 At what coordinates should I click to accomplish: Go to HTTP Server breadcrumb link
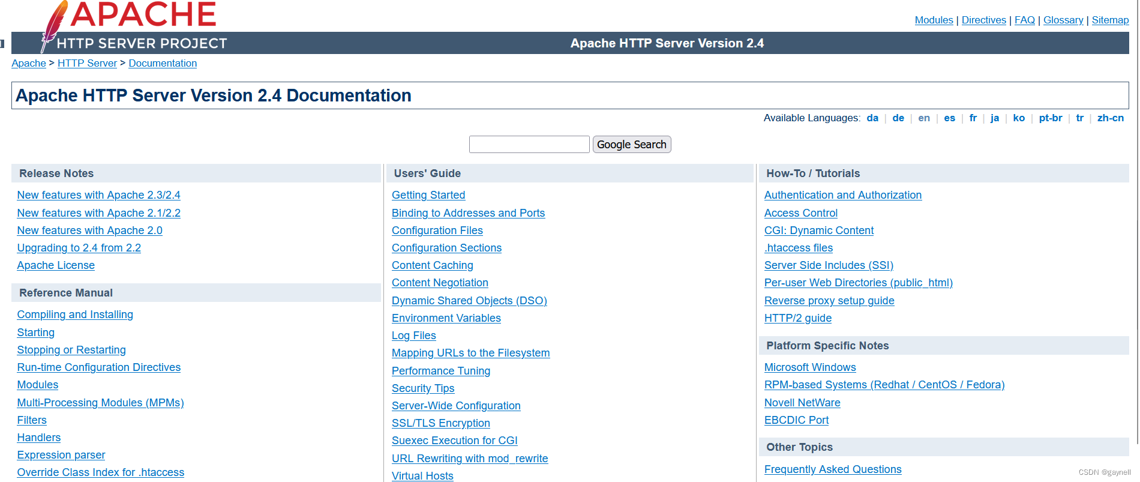click(x=87, y=63)
